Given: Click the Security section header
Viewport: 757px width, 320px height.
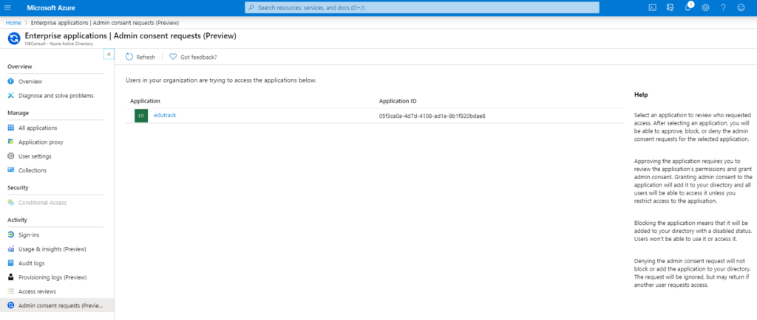Looking at the screenshot, I should [18, 187].
